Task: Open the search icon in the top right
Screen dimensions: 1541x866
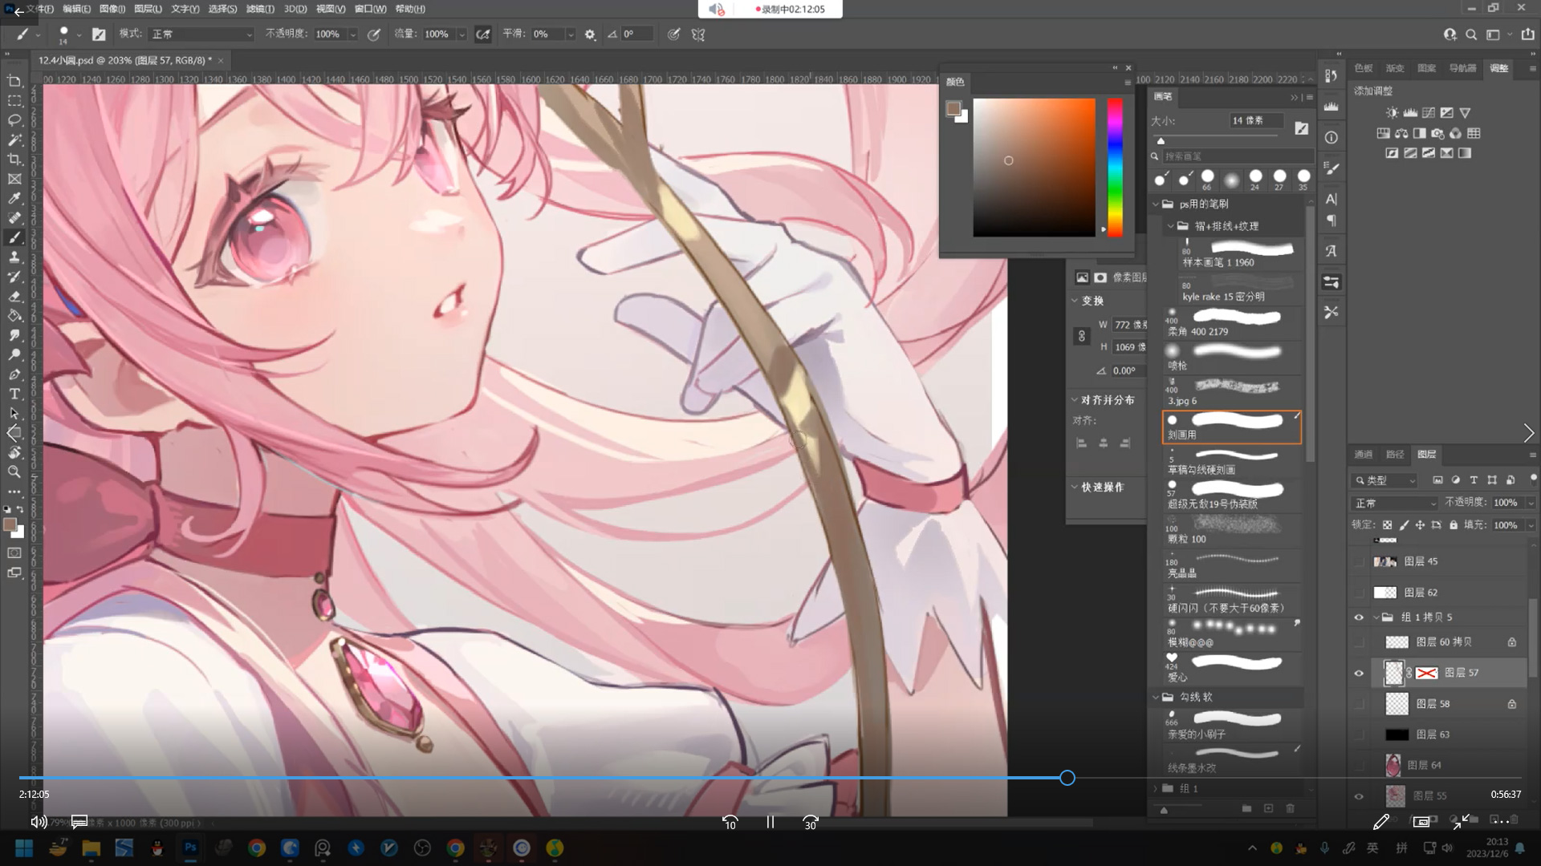Action: [x=1471, y=34]
